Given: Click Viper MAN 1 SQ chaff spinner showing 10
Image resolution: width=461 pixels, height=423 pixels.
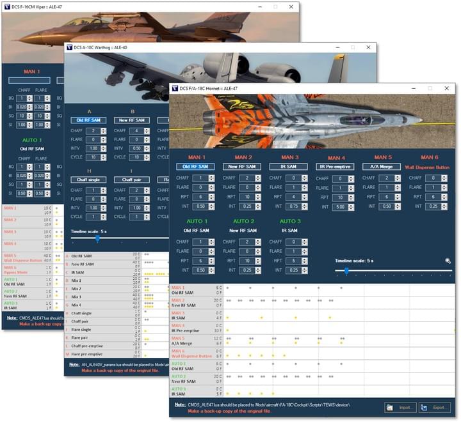Looking at the screenshot, I should click(24, 116).
